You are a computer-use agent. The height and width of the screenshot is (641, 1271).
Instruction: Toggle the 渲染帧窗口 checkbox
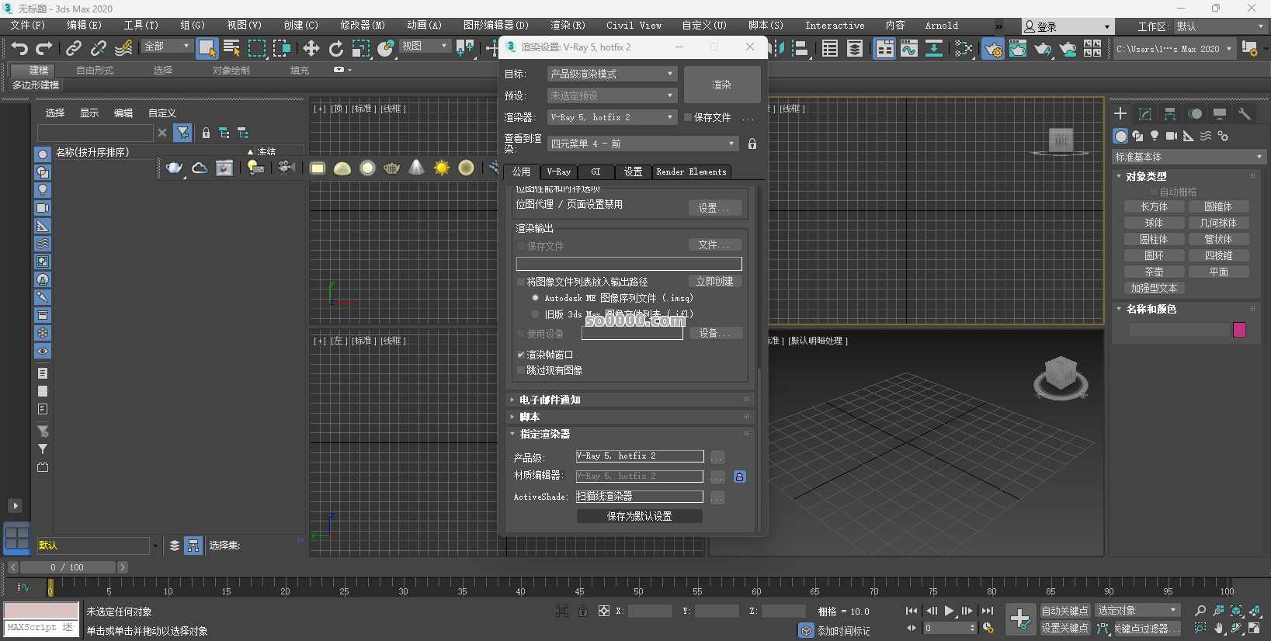pyautogui.click(x=521, y=355)
